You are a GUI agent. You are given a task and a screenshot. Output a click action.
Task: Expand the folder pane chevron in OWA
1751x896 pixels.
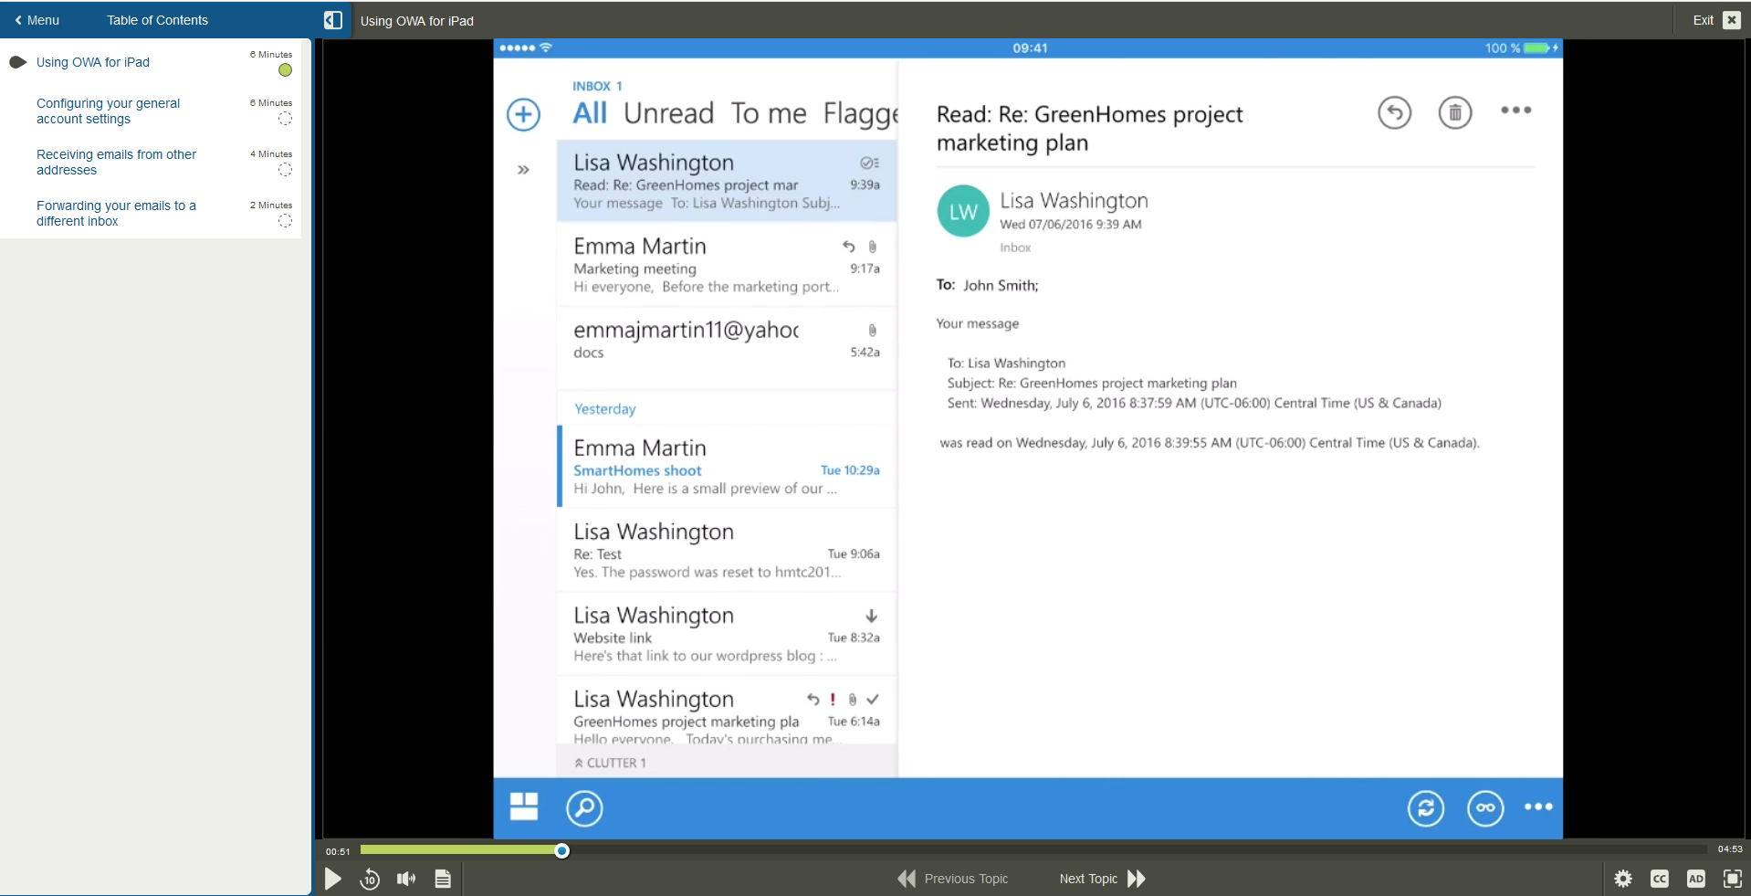pos(524,169)
